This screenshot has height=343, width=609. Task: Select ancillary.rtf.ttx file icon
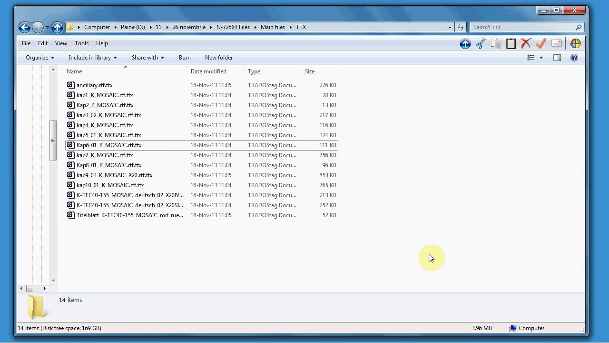click(x=70, y=85)
